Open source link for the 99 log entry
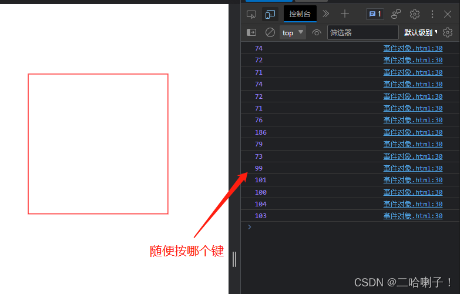460x294 pixels. 413,168
